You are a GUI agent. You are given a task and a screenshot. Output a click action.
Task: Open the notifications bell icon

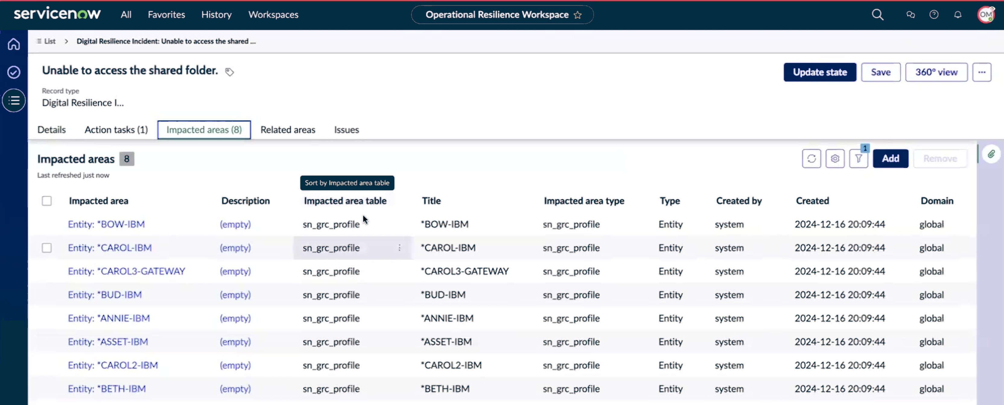[x=958, y=15]
